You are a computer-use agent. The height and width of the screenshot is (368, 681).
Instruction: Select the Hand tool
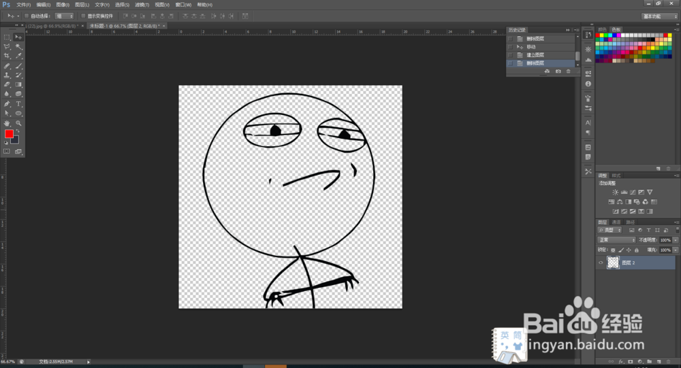pos(7,123)
